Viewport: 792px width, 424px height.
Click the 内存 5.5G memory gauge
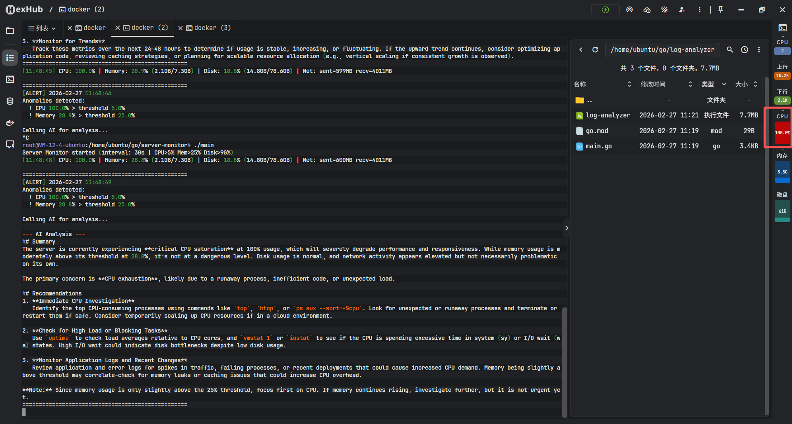pos(783,172)
